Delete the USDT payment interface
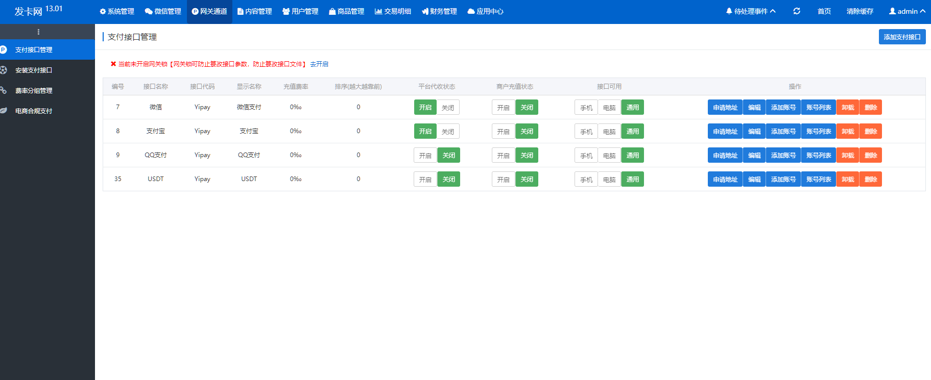This screenshot has height=380, width=931. 871,180
